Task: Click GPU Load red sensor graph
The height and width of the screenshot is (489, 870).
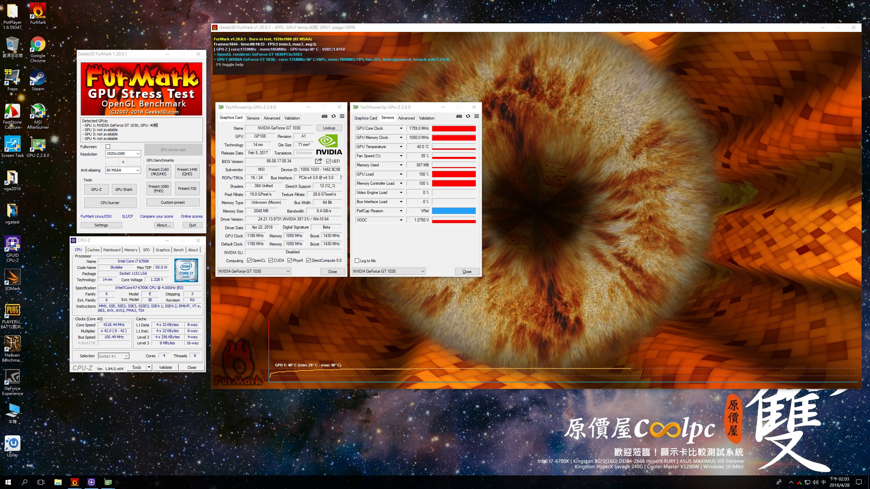Action: click(454, 174)
